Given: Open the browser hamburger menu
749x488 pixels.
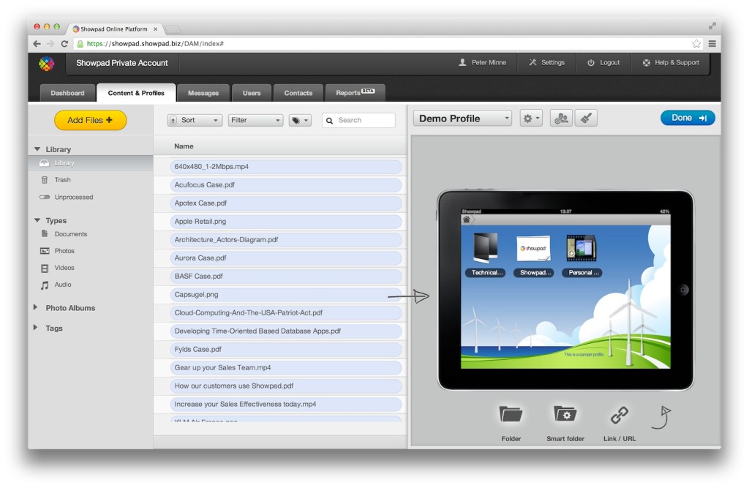Looking at the screenshot, I should click(712, 43).
